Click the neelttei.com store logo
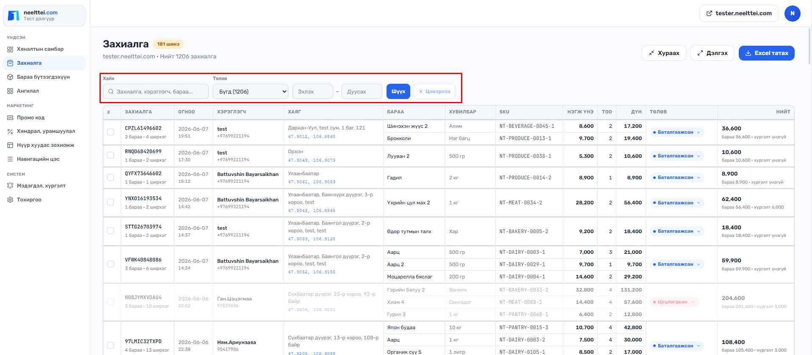This screenshot has width=812, height=355. [x=14, y=16]
